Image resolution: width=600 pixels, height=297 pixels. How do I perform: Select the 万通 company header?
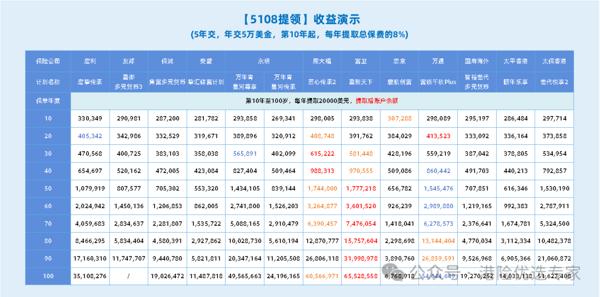coord(438,61)
